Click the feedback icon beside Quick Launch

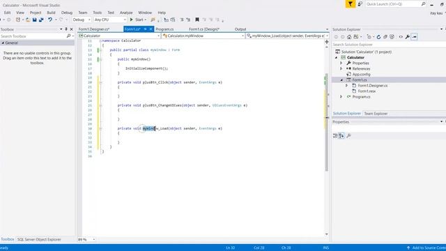pyautogui.click(x=360, y=4)
